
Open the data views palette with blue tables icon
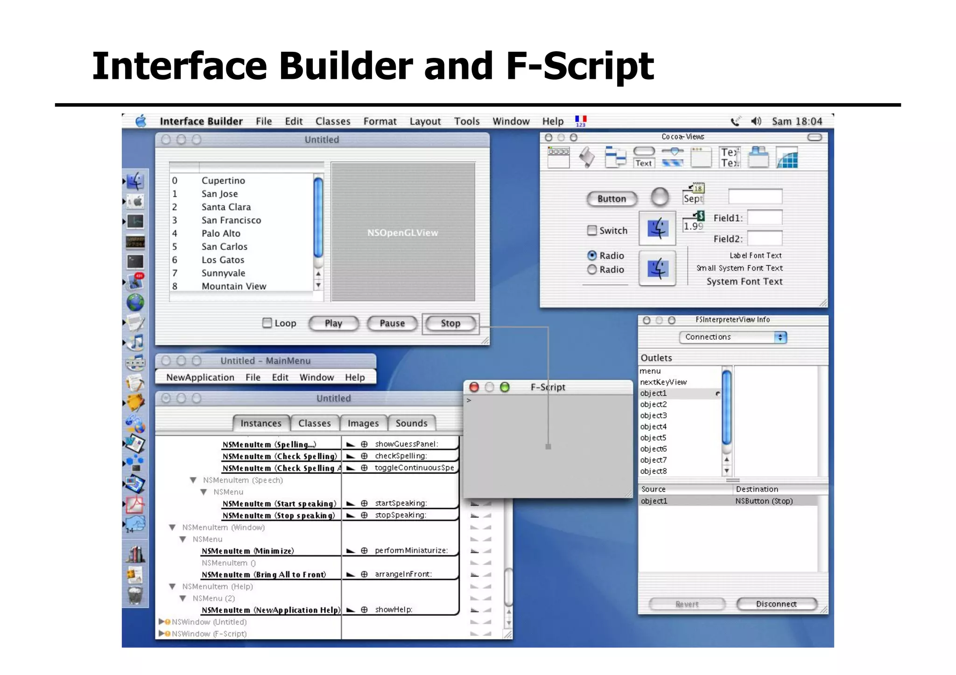[615, 157]
